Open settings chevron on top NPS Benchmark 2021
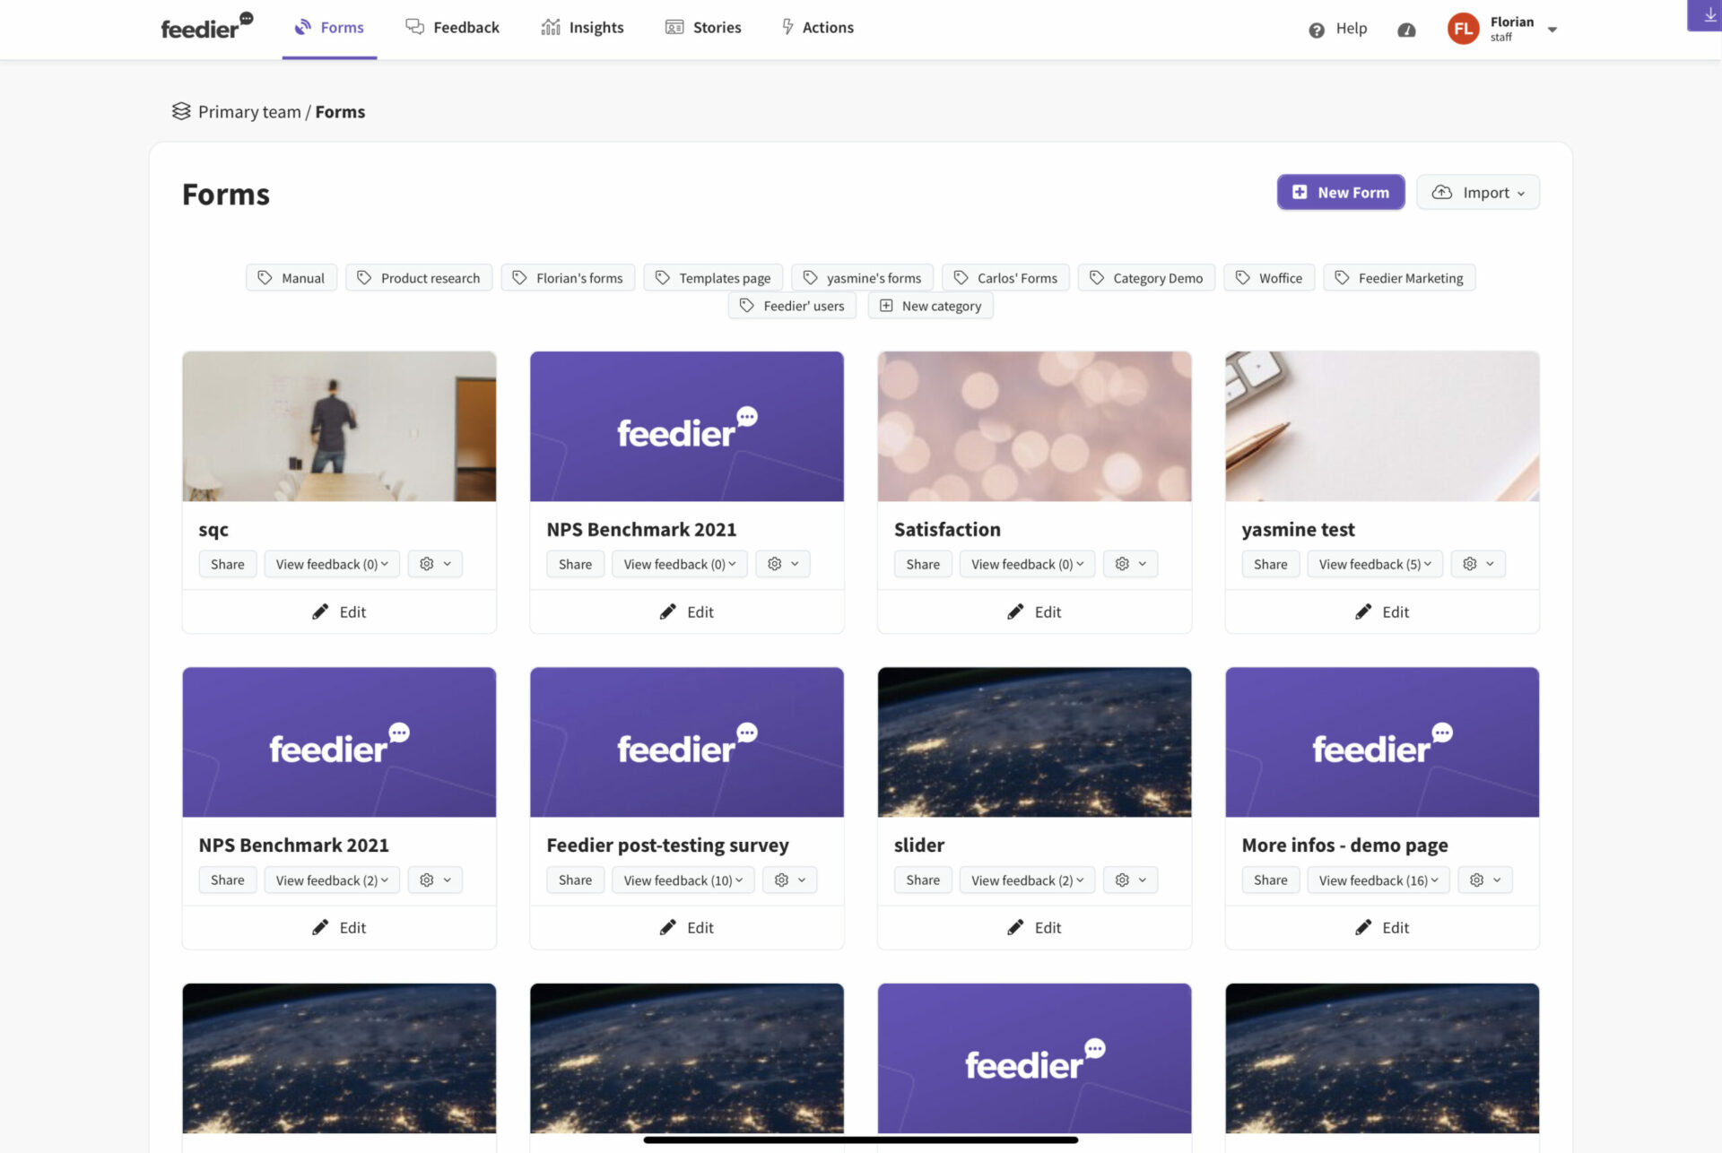This screenshot has height=1153, width=1722. tap(795, 564)
